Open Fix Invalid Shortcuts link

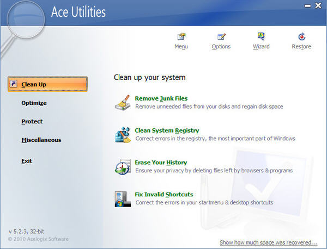pos(164,195)
